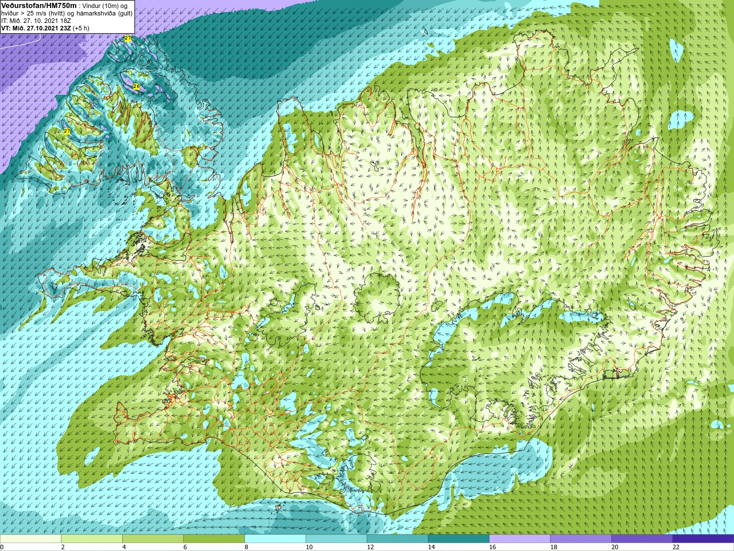Viewport: 734px width, 551px height.
Task: Click the scale value 0 label
Action: [x=2, y=547]
